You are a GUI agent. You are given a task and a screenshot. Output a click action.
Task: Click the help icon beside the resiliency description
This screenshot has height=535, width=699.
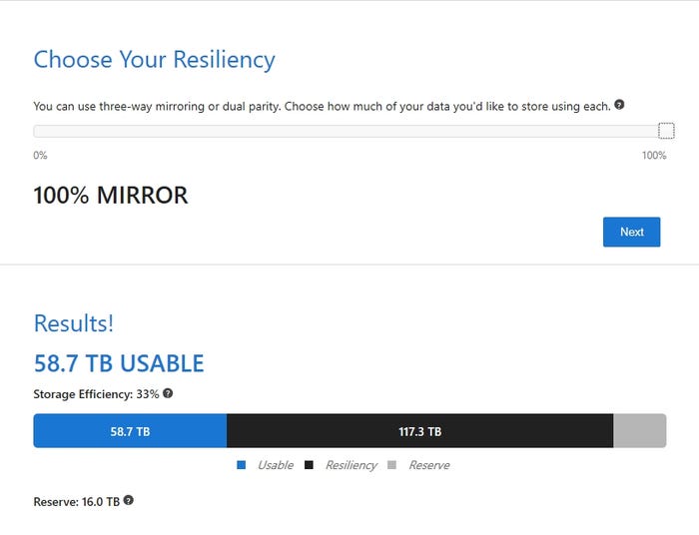pos(620,105)
